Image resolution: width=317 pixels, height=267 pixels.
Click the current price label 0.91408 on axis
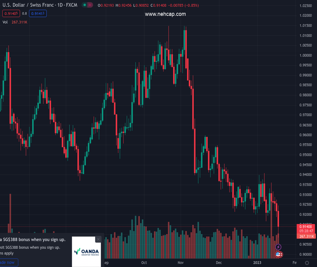coord(305,227)
